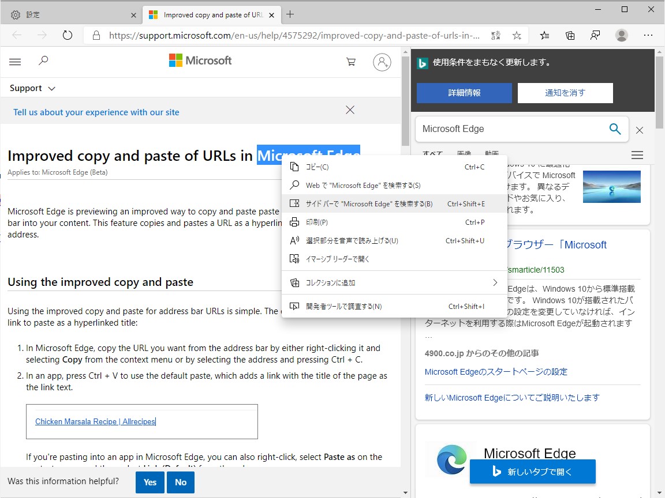Screen dimensions: 665x498
Task: Open the Microsoft site hamburger menu
Action: tap(15, 62)
